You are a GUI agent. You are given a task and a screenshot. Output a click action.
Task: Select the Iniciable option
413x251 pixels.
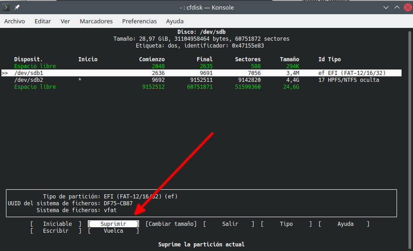pyautogui.click(x=57, y=224)
